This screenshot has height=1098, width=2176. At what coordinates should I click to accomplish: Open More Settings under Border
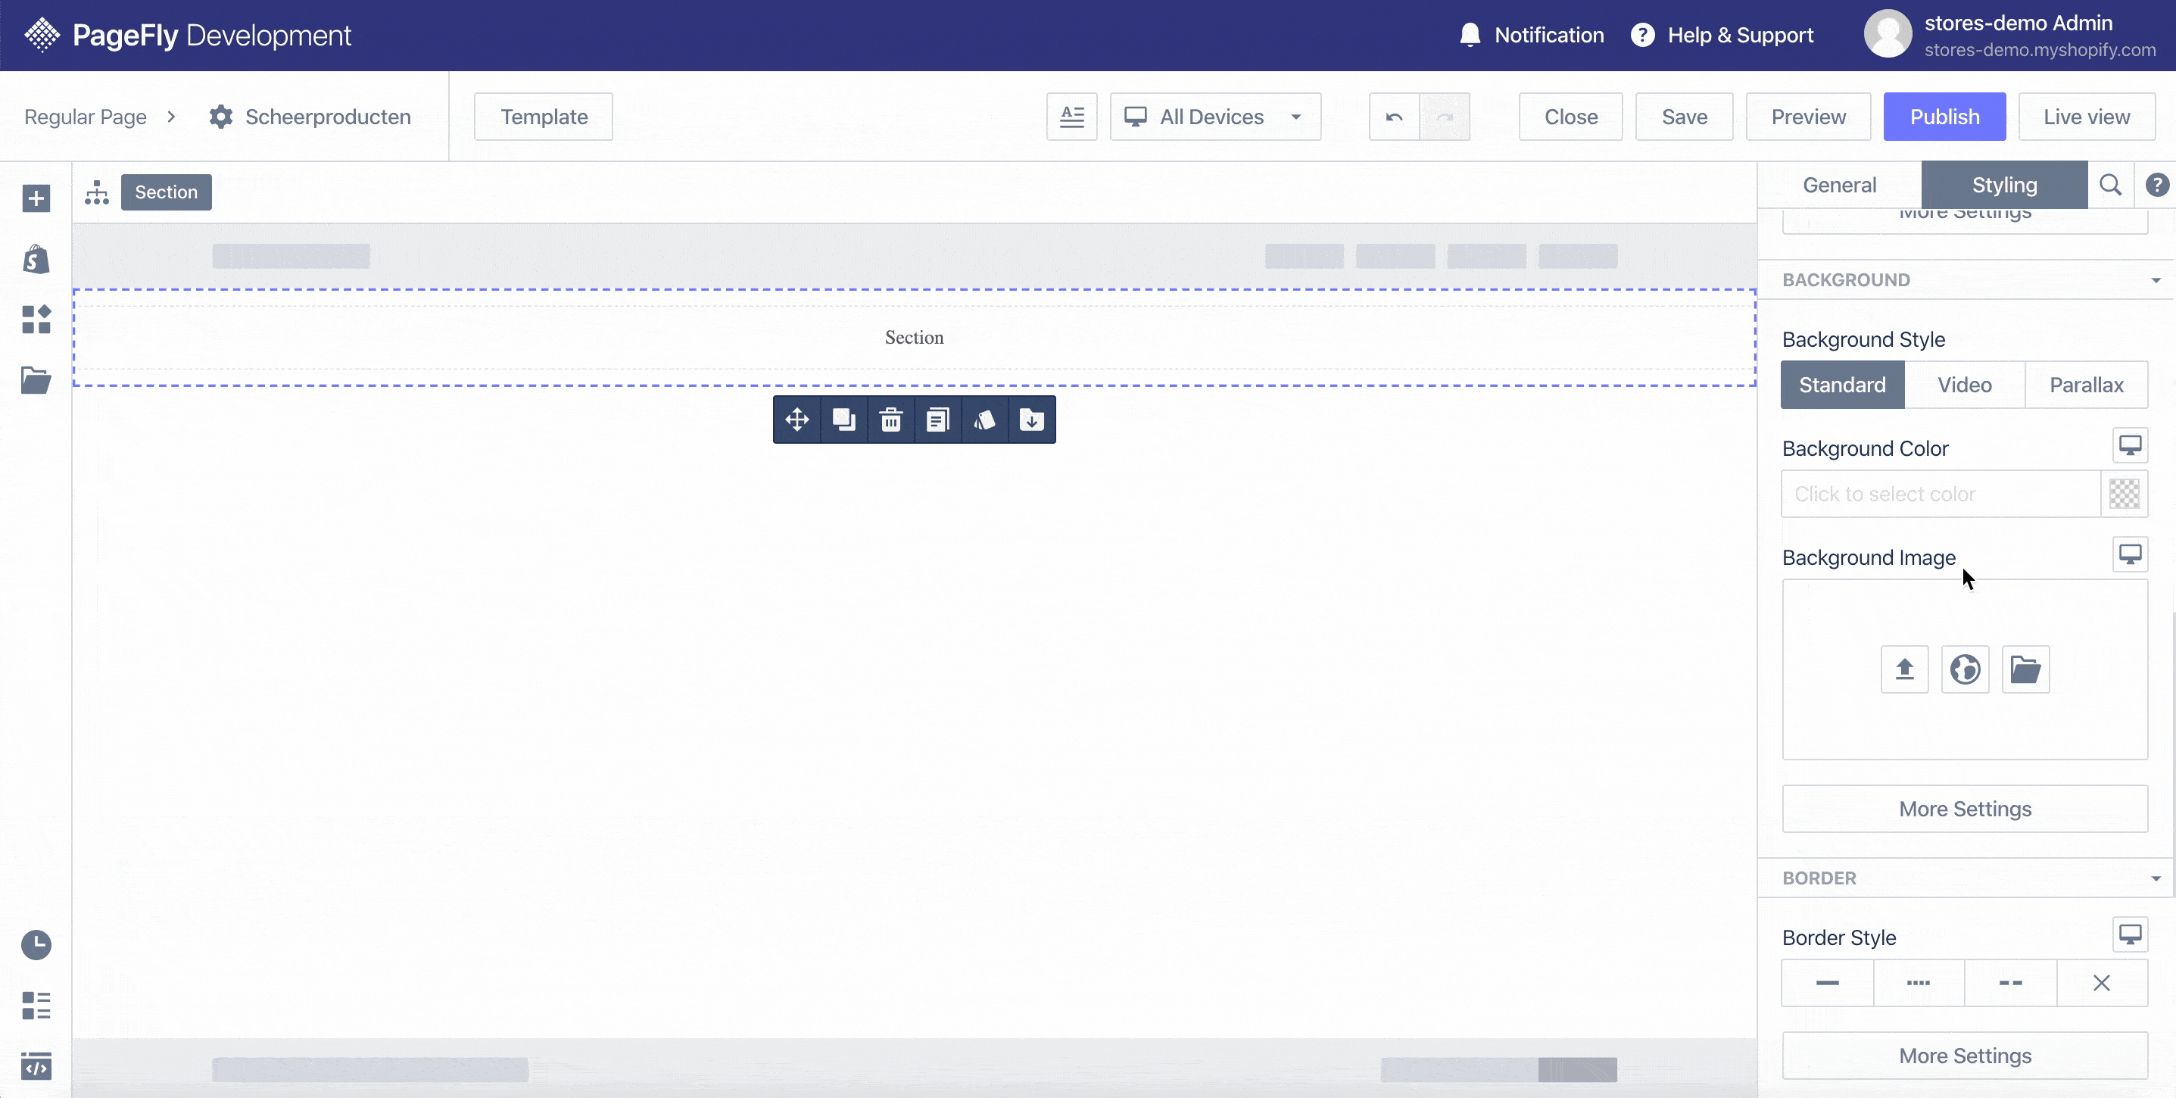[1965, 1056]
